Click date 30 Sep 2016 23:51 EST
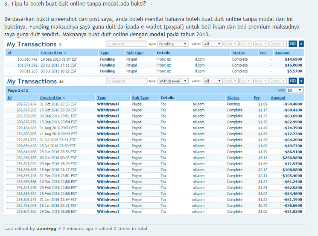318x236 pixels. tap(58, 116)
